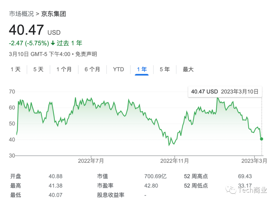276x202 pixels.
Task: Click the 52 周低点 label
Action: point(196,186)
